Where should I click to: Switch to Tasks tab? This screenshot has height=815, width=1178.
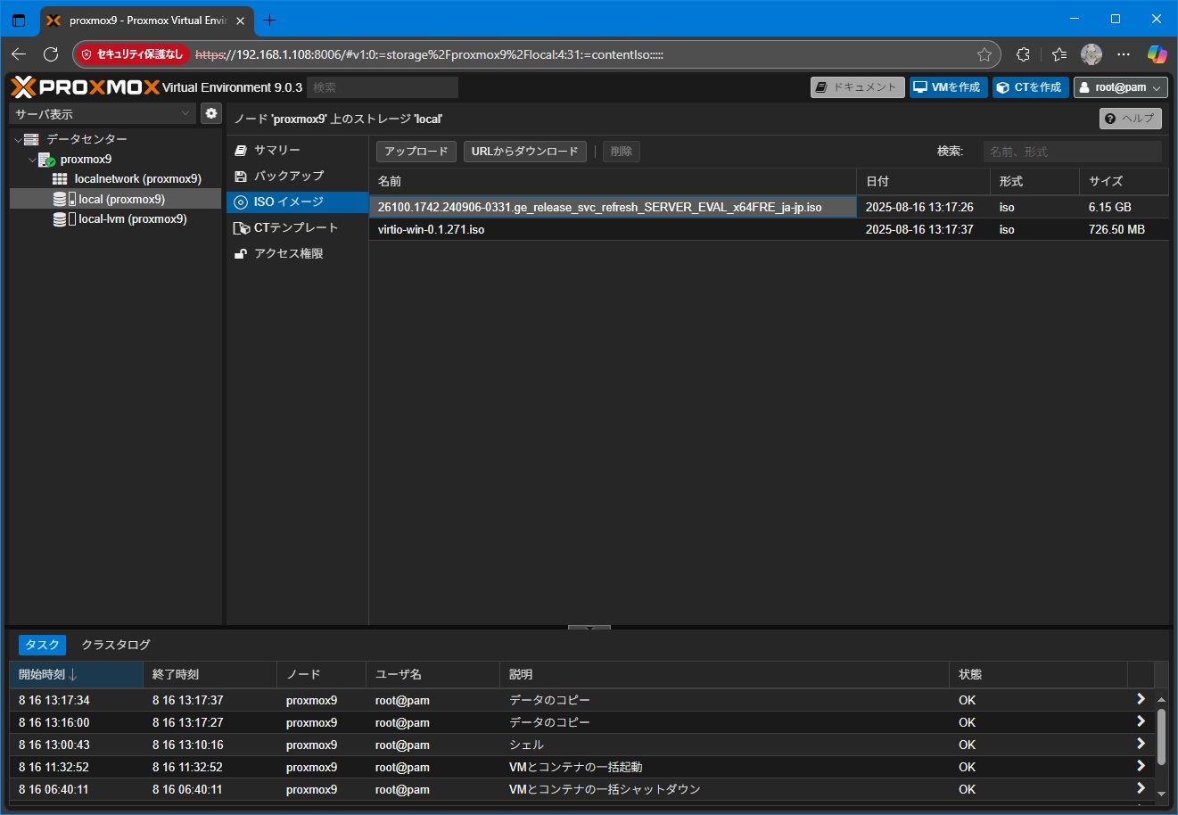pos(42,645)
